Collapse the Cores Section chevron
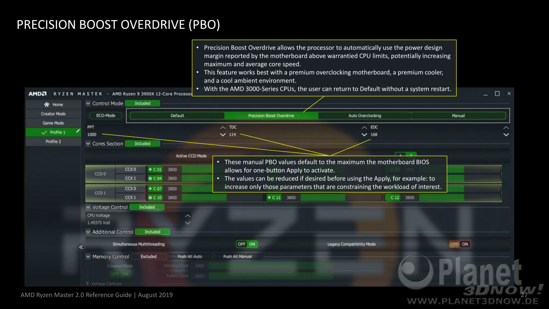Viewport: 549px width, 309px height. click(88, 143)
